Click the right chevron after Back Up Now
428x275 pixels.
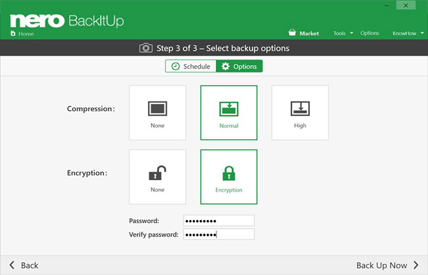pos(416,265)
